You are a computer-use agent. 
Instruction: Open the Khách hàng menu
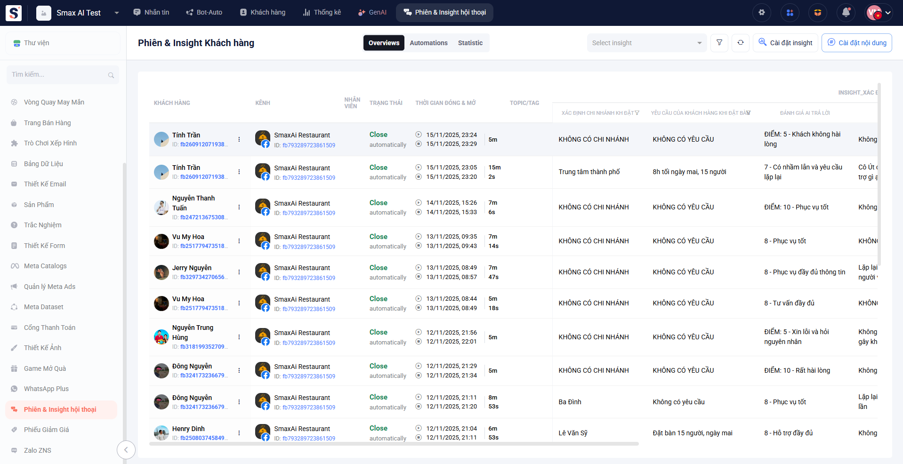click(x=263, y=13)
